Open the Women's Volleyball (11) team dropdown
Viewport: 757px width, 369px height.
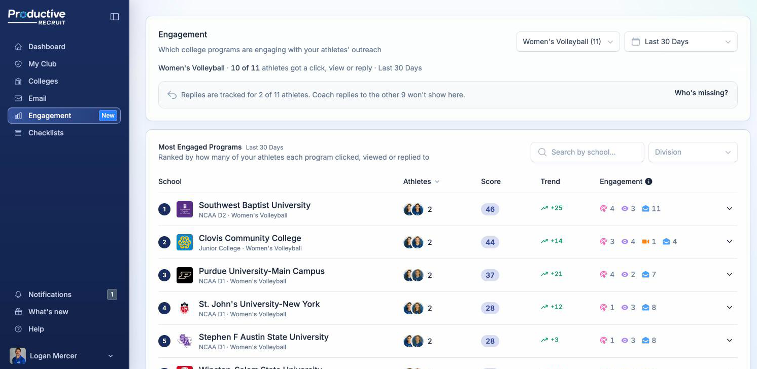click(x=568, y=42)
